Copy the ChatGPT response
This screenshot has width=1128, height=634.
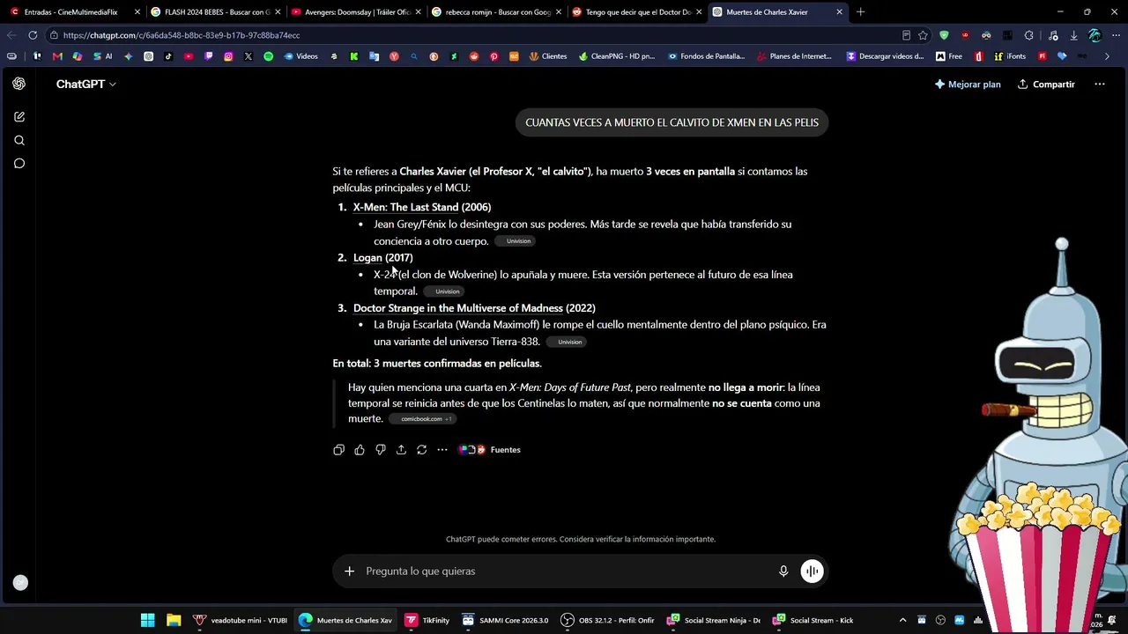coord(338,450)
